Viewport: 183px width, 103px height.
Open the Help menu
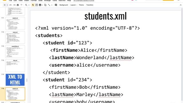coord(69,1)
